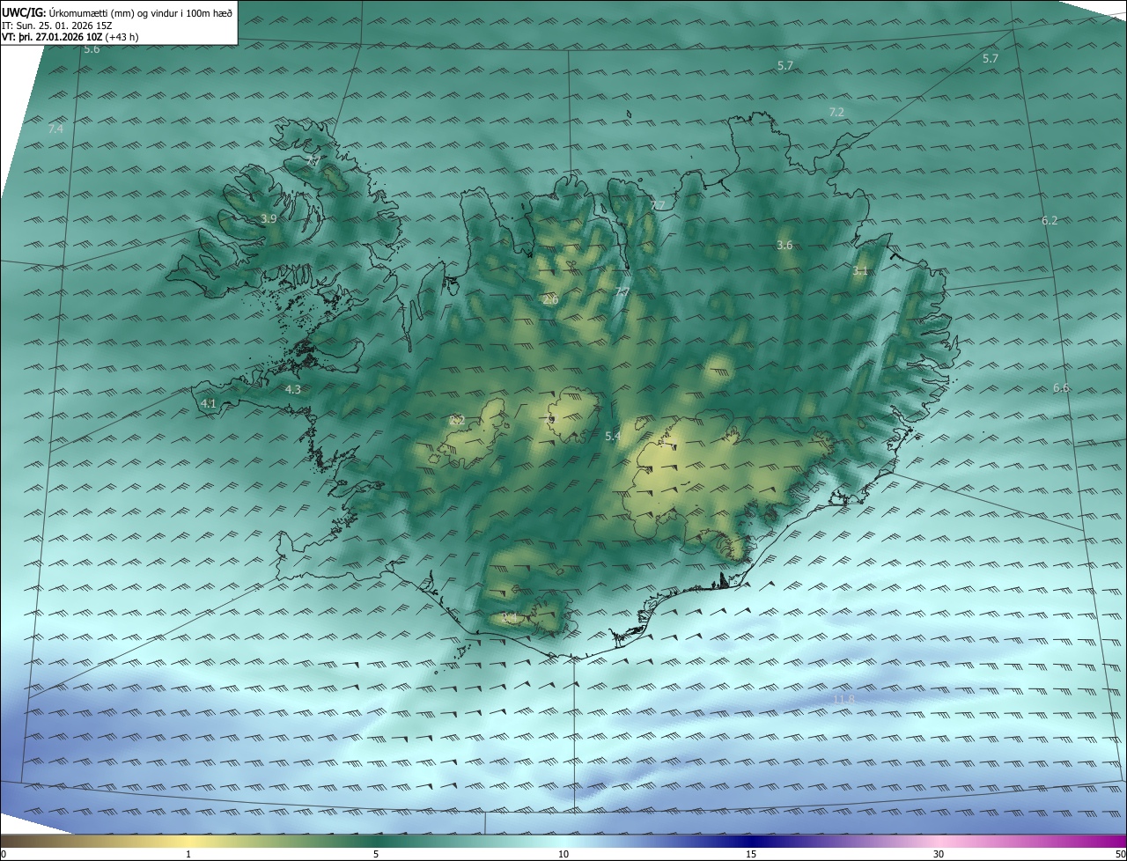Click the 4.1 value at the western peninsula tip

pos(208,403)
